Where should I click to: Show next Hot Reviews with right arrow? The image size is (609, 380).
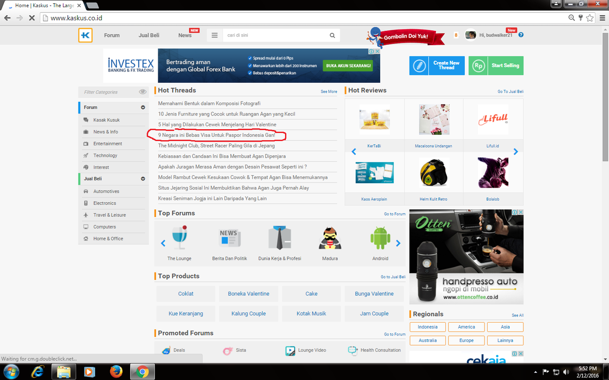click(x=516, y=152)
